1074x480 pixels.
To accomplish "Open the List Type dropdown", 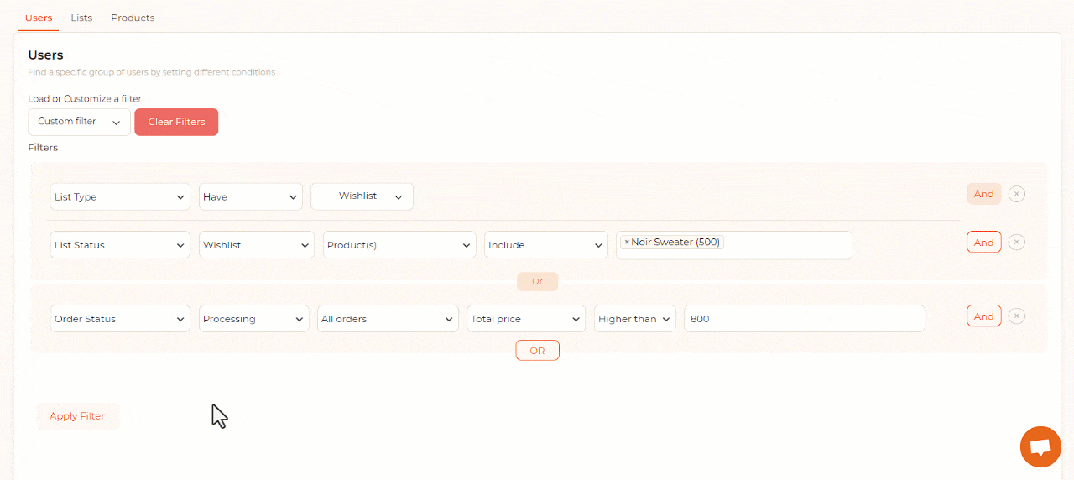I will 120,197.
